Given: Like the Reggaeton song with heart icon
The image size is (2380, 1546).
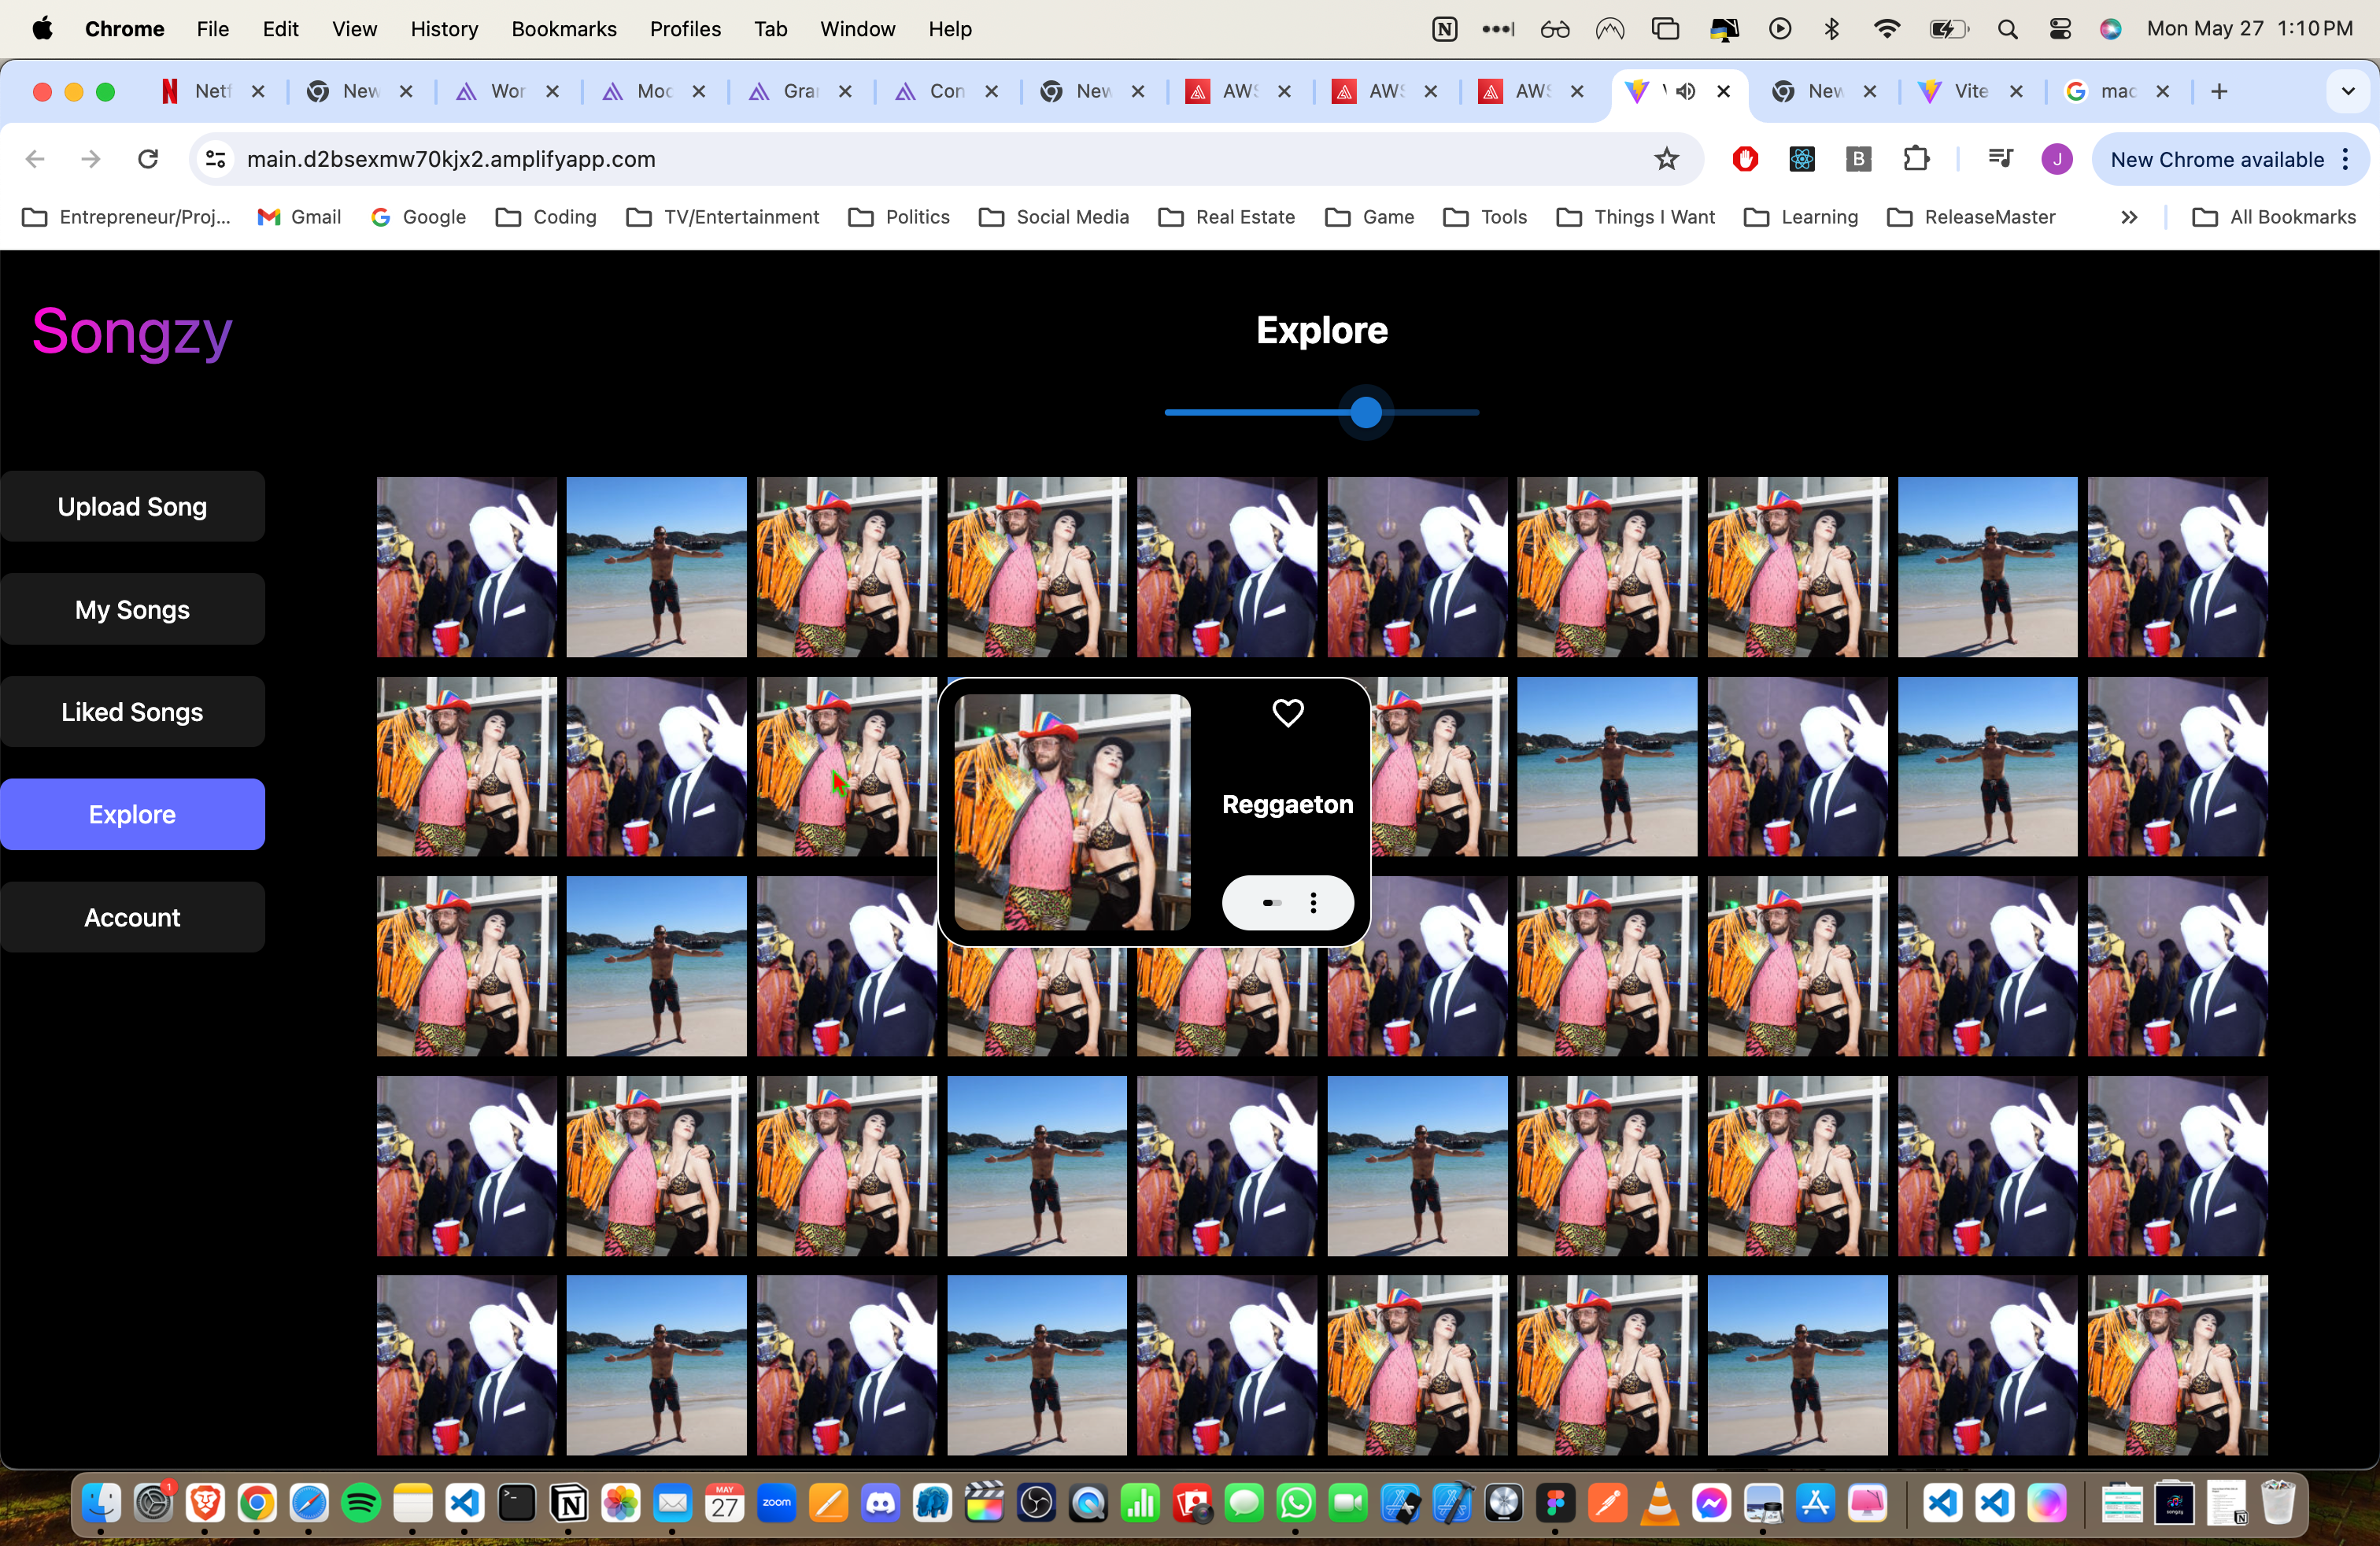Looking at the screenshot, I should click(1287, 713).
